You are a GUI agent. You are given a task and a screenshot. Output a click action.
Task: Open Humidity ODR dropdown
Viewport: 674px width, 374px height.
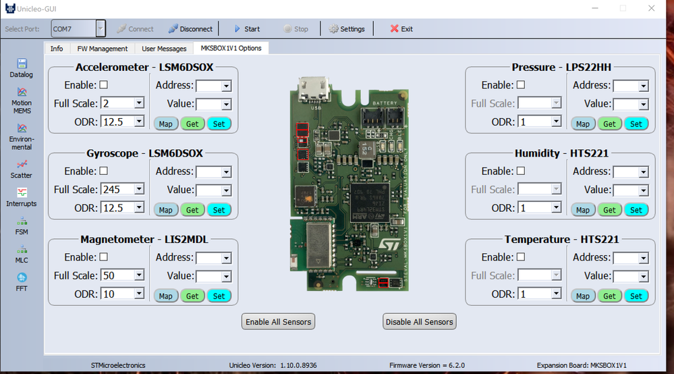tap(556, 208)
